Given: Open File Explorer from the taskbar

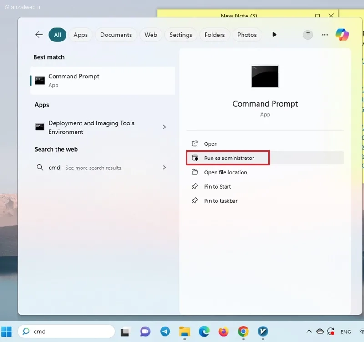Looking at the screenshot, I should coord(185,332).
